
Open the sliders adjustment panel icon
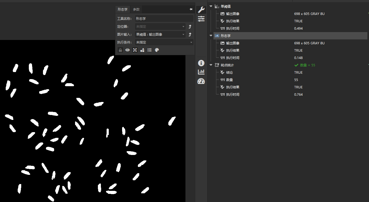(x=201, y=19)
